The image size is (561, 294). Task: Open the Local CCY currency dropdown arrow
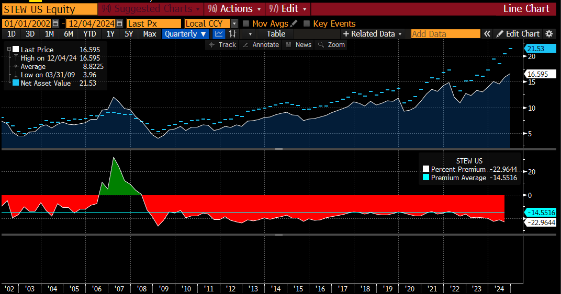(234, 23)
